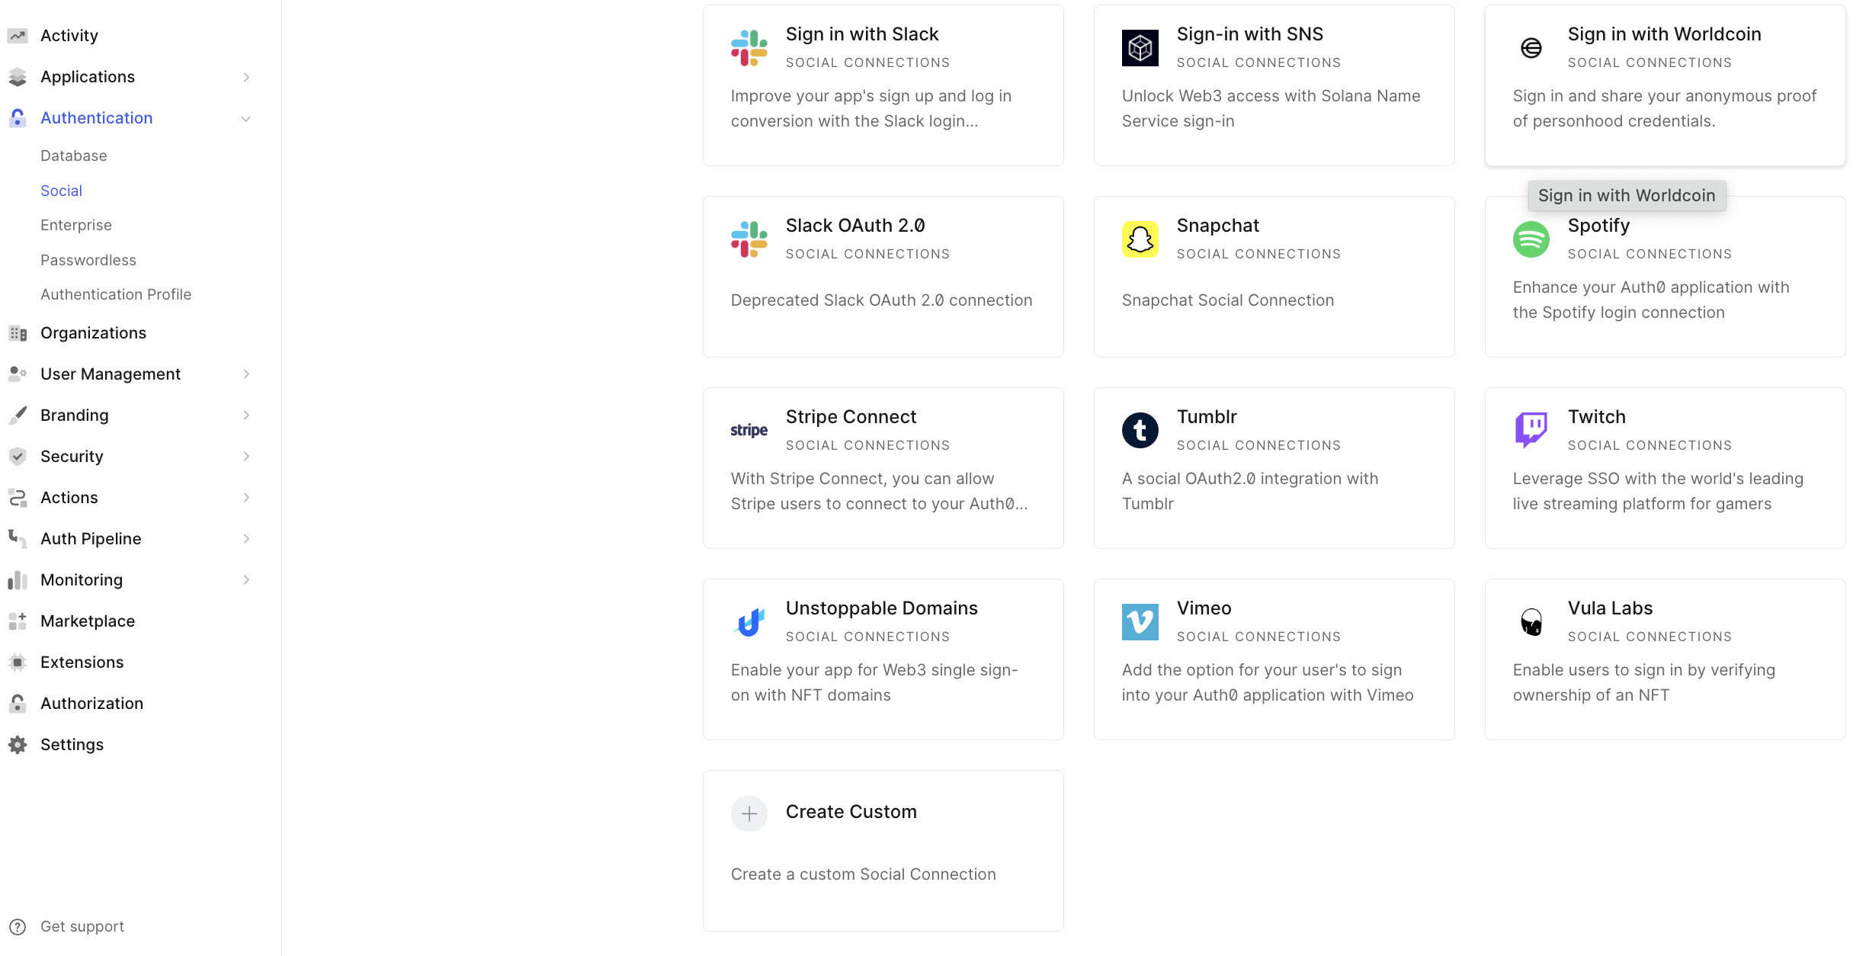Go to Passwordless settings
Viewport: 1866px width, 956px height.
pos(88,260)
